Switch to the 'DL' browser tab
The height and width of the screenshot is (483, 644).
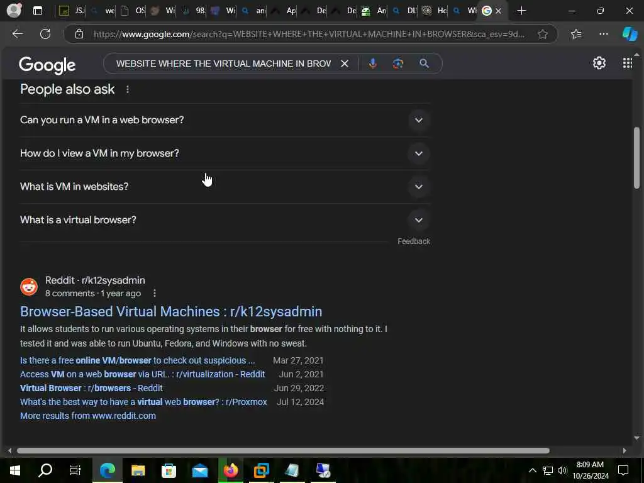406,11
